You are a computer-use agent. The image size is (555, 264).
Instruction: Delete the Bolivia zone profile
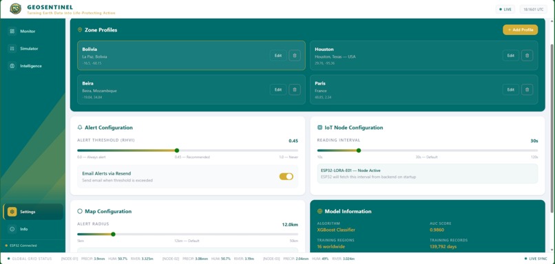pos(295,56)
